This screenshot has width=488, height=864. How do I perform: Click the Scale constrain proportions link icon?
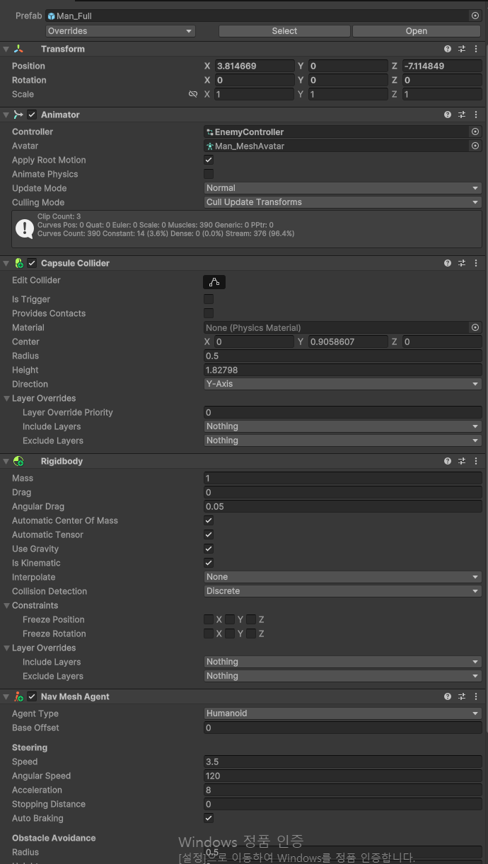coord(193,94)
